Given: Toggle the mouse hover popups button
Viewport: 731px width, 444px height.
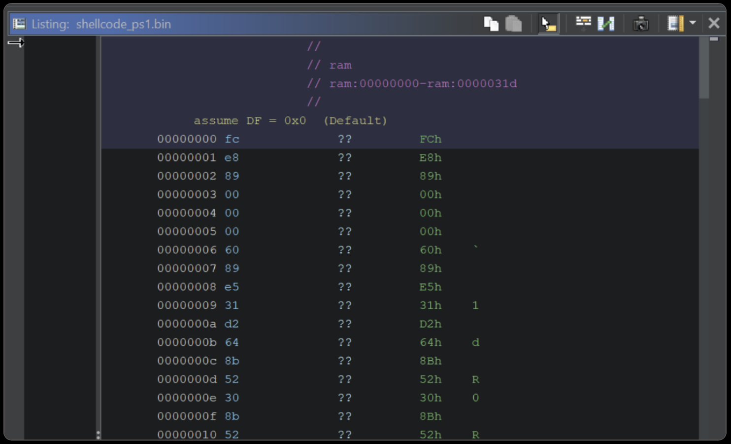Looking at the screenshot, I should [548, 24].
